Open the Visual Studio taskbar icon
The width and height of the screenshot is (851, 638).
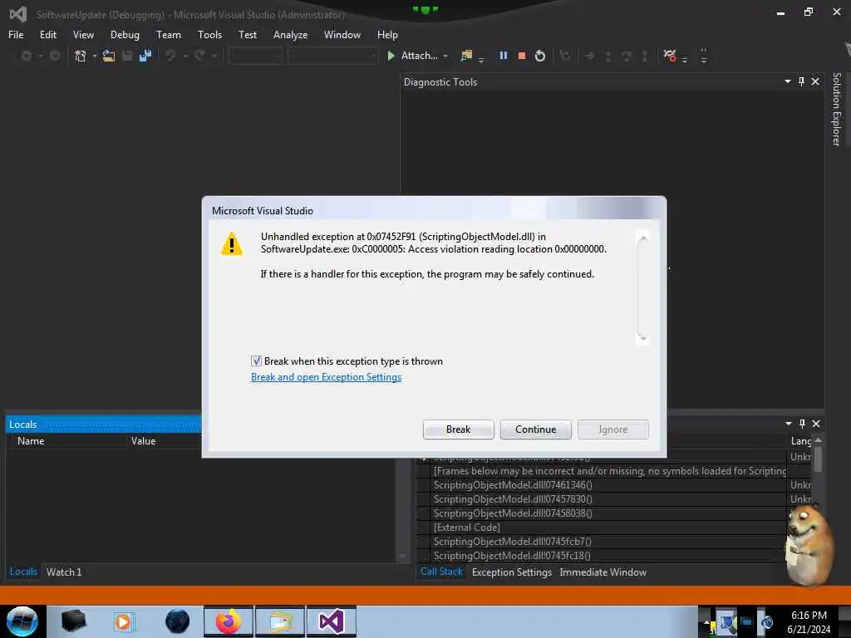tap(332, 621)
